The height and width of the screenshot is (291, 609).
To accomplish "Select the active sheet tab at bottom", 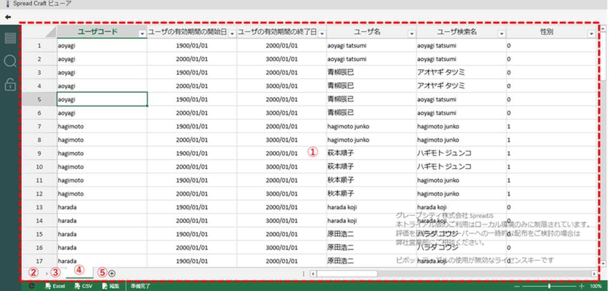I will click(x=79, y=274).
